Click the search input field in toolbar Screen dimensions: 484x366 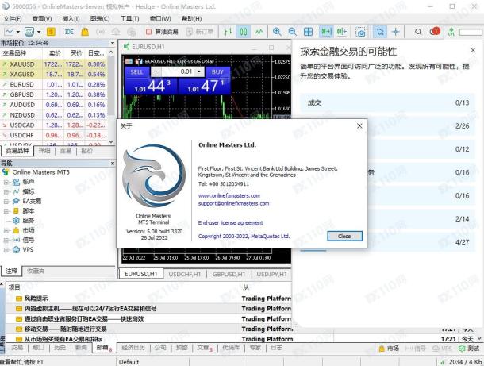(470, 32)
